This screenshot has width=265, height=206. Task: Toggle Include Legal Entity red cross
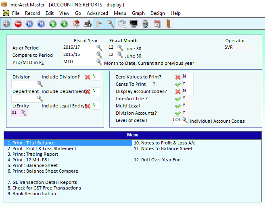pos(88,106)
